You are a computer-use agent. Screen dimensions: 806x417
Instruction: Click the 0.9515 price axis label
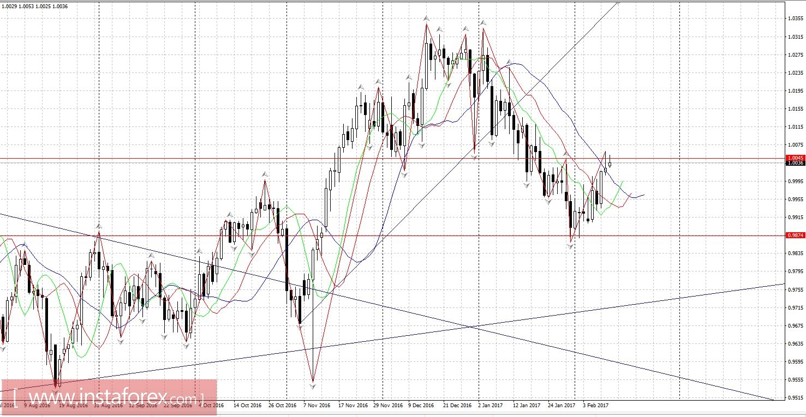click(795, 398)
